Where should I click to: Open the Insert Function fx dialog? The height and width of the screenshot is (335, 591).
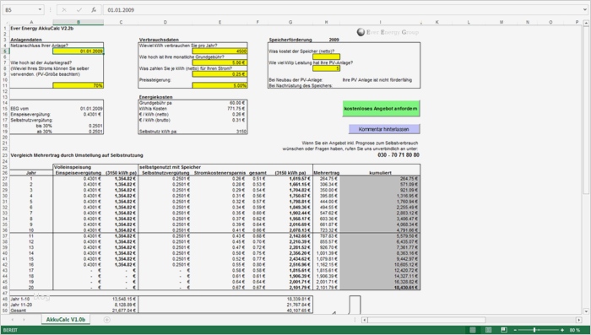94,10
